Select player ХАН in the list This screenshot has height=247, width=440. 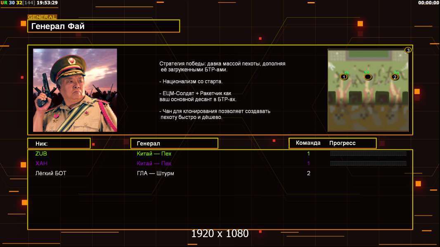[x=41, y=163]
